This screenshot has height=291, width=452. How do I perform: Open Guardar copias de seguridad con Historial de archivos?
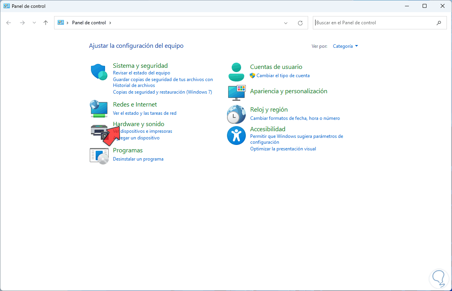[163, 82]
